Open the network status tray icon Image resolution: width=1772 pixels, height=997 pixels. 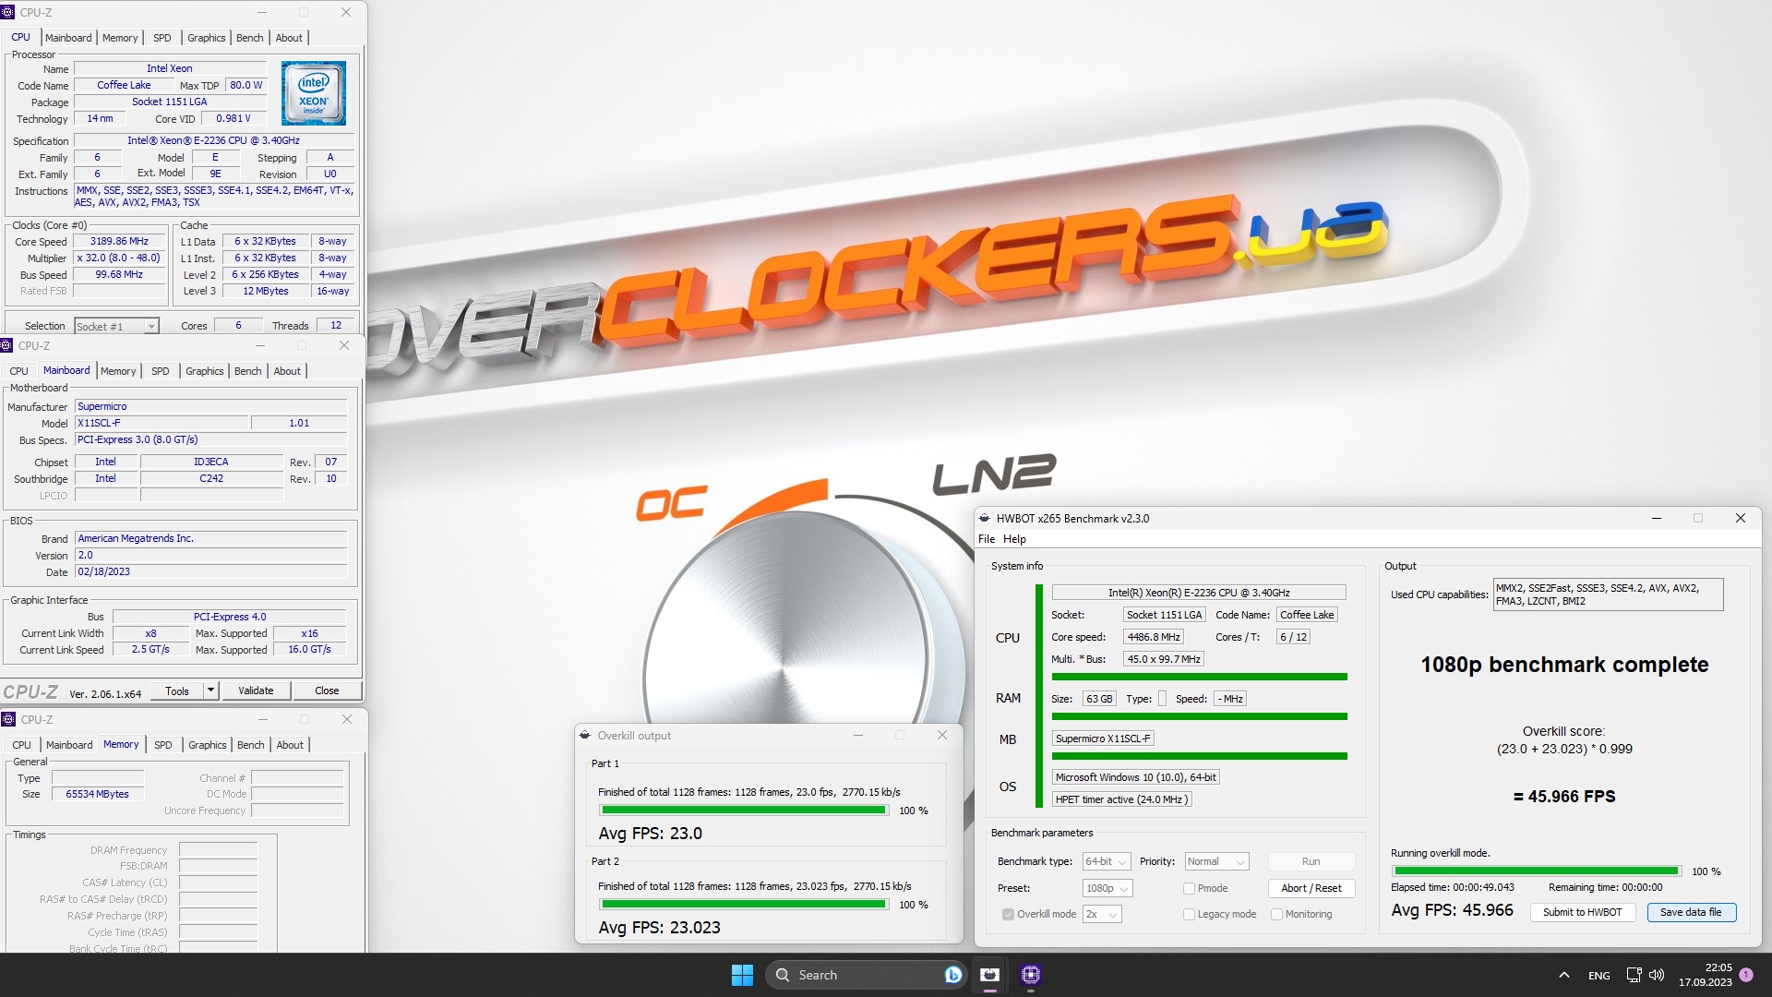coord(1634,975)
